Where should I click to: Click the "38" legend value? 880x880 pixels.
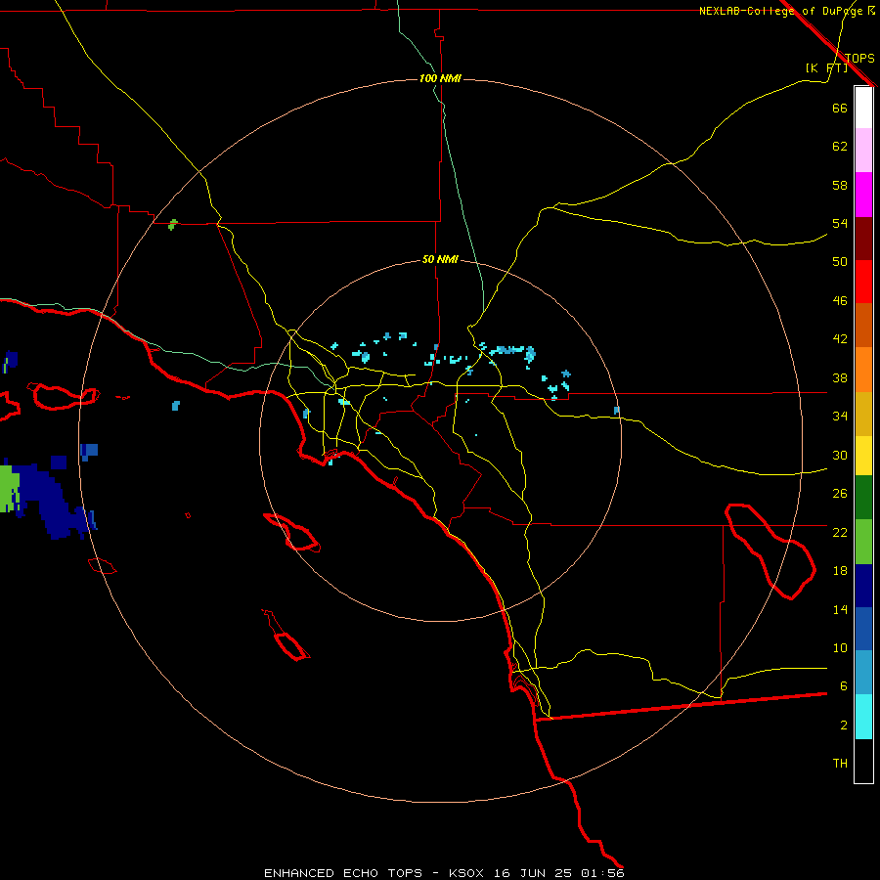[x=840, y=377]
